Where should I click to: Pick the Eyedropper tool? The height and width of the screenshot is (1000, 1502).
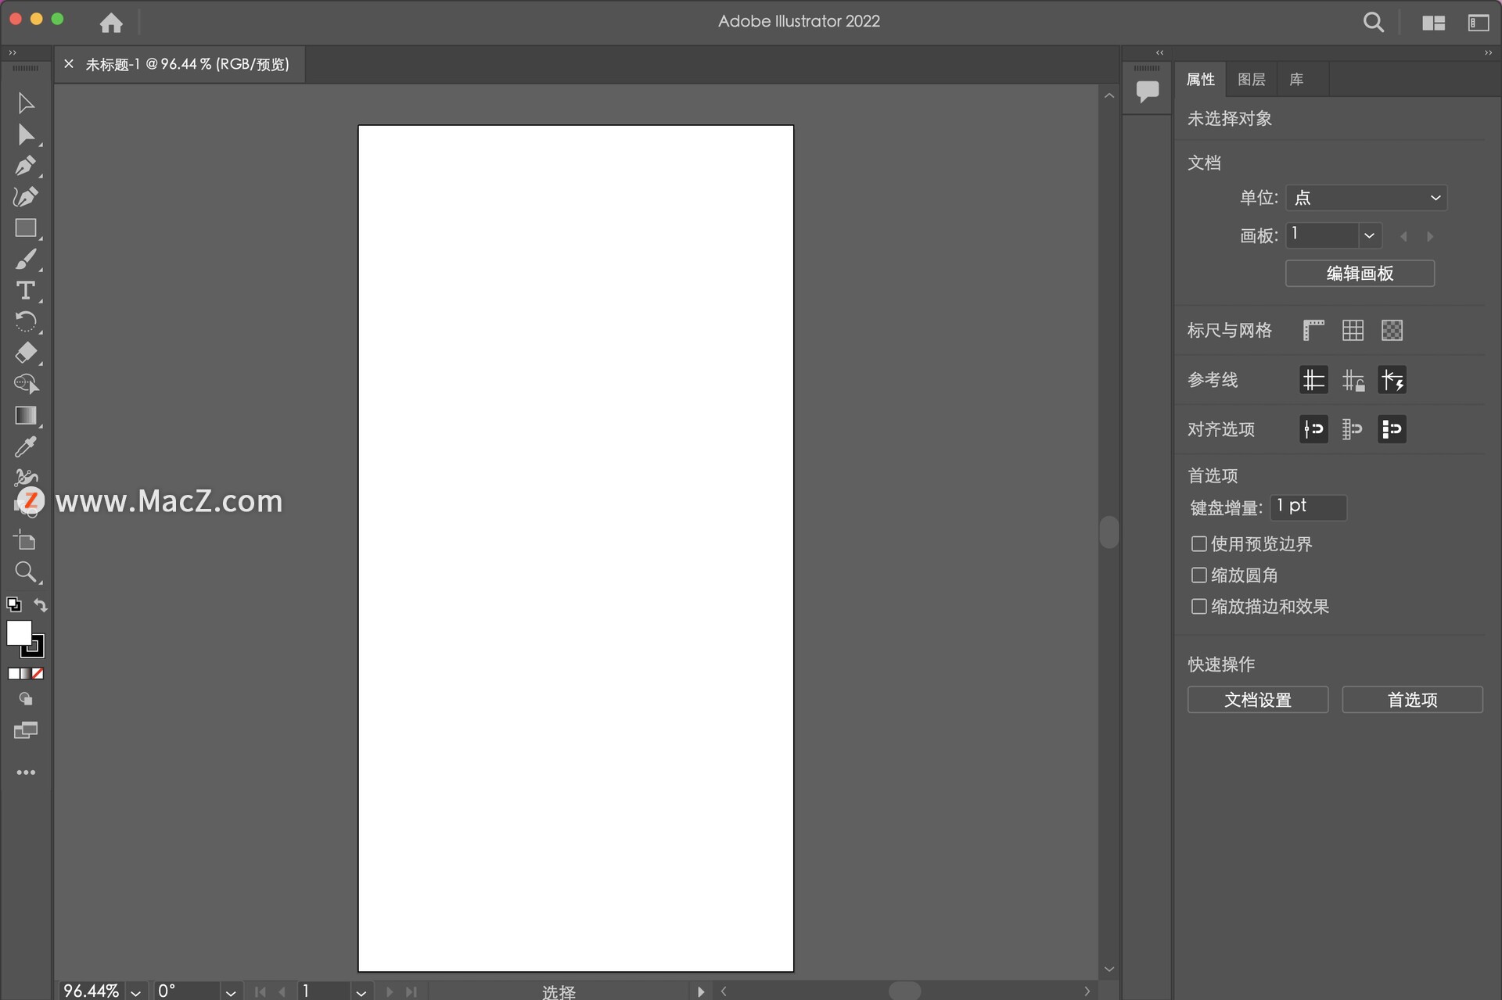(25, 447)
